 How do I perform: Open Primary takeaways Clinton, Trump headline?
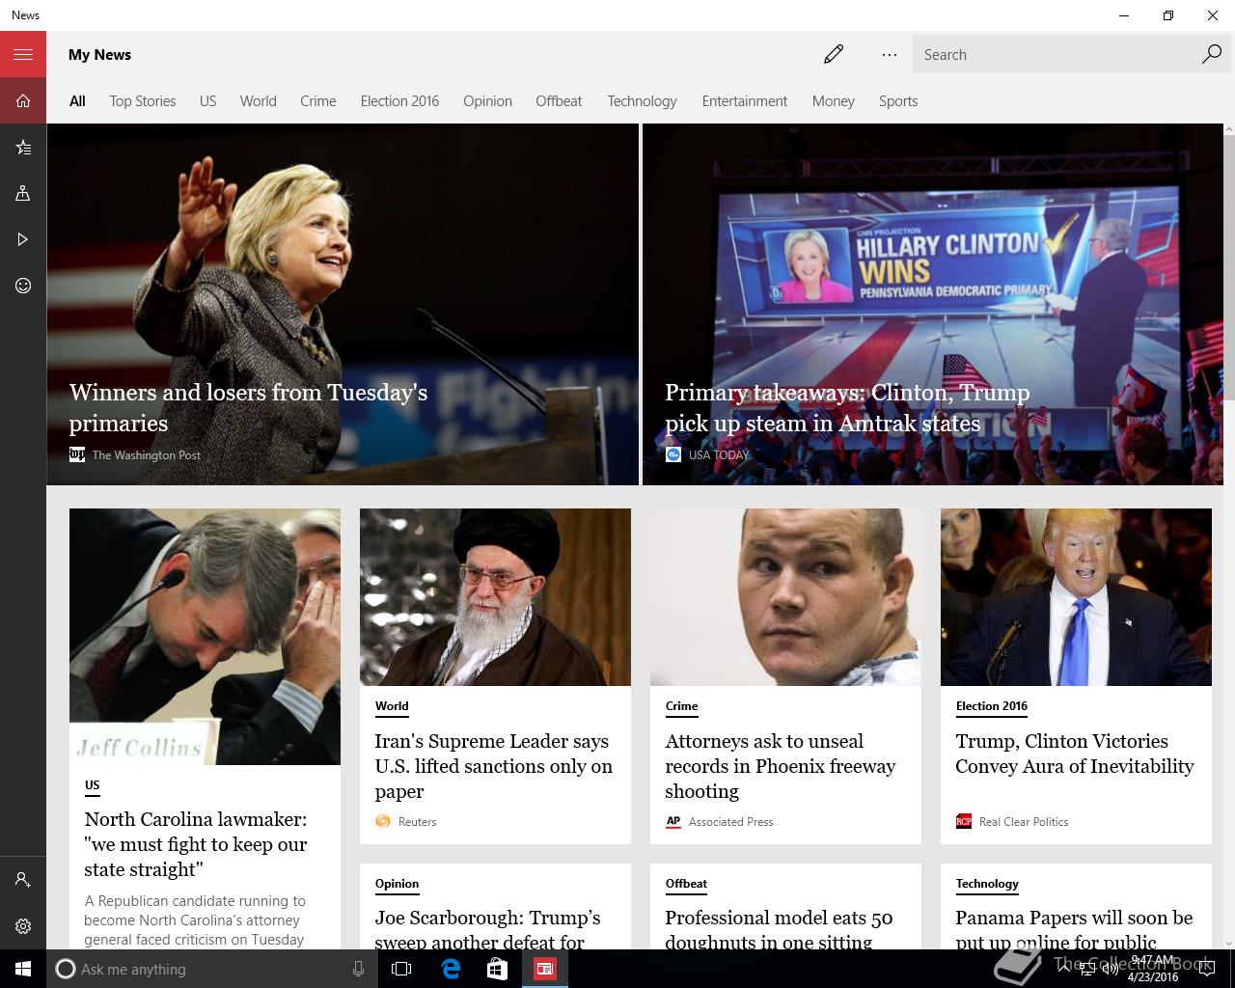click(x=847, y=407)
